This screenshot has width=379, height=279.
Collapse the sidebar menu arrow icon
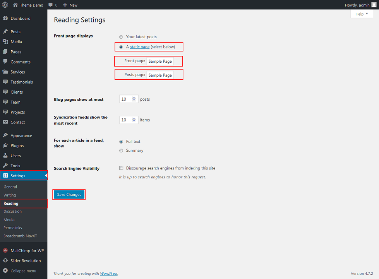[5, 271]
